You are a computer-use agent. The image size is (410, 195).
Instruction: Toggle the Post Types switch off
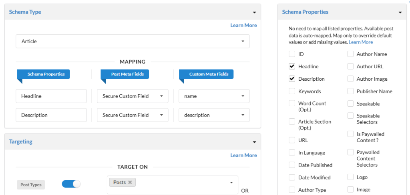71,184
